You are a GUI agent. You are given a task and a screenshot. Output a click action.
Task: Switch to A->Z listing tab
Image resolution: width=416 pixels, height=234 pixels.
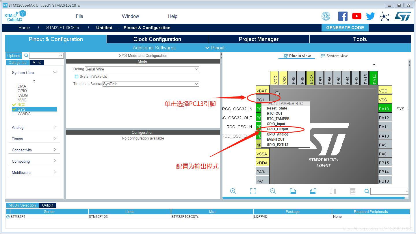[37, 62]
